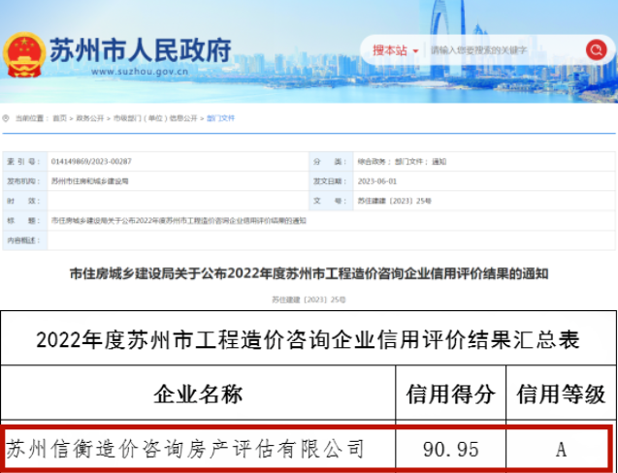Click the 信用等级 column header

coord(561,394)
